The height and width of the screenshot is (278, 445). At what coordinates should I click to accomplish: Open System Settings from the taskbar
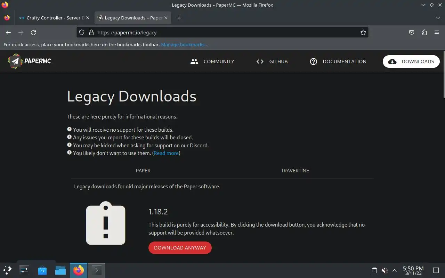pyautogui.click(x=24, y=270)
